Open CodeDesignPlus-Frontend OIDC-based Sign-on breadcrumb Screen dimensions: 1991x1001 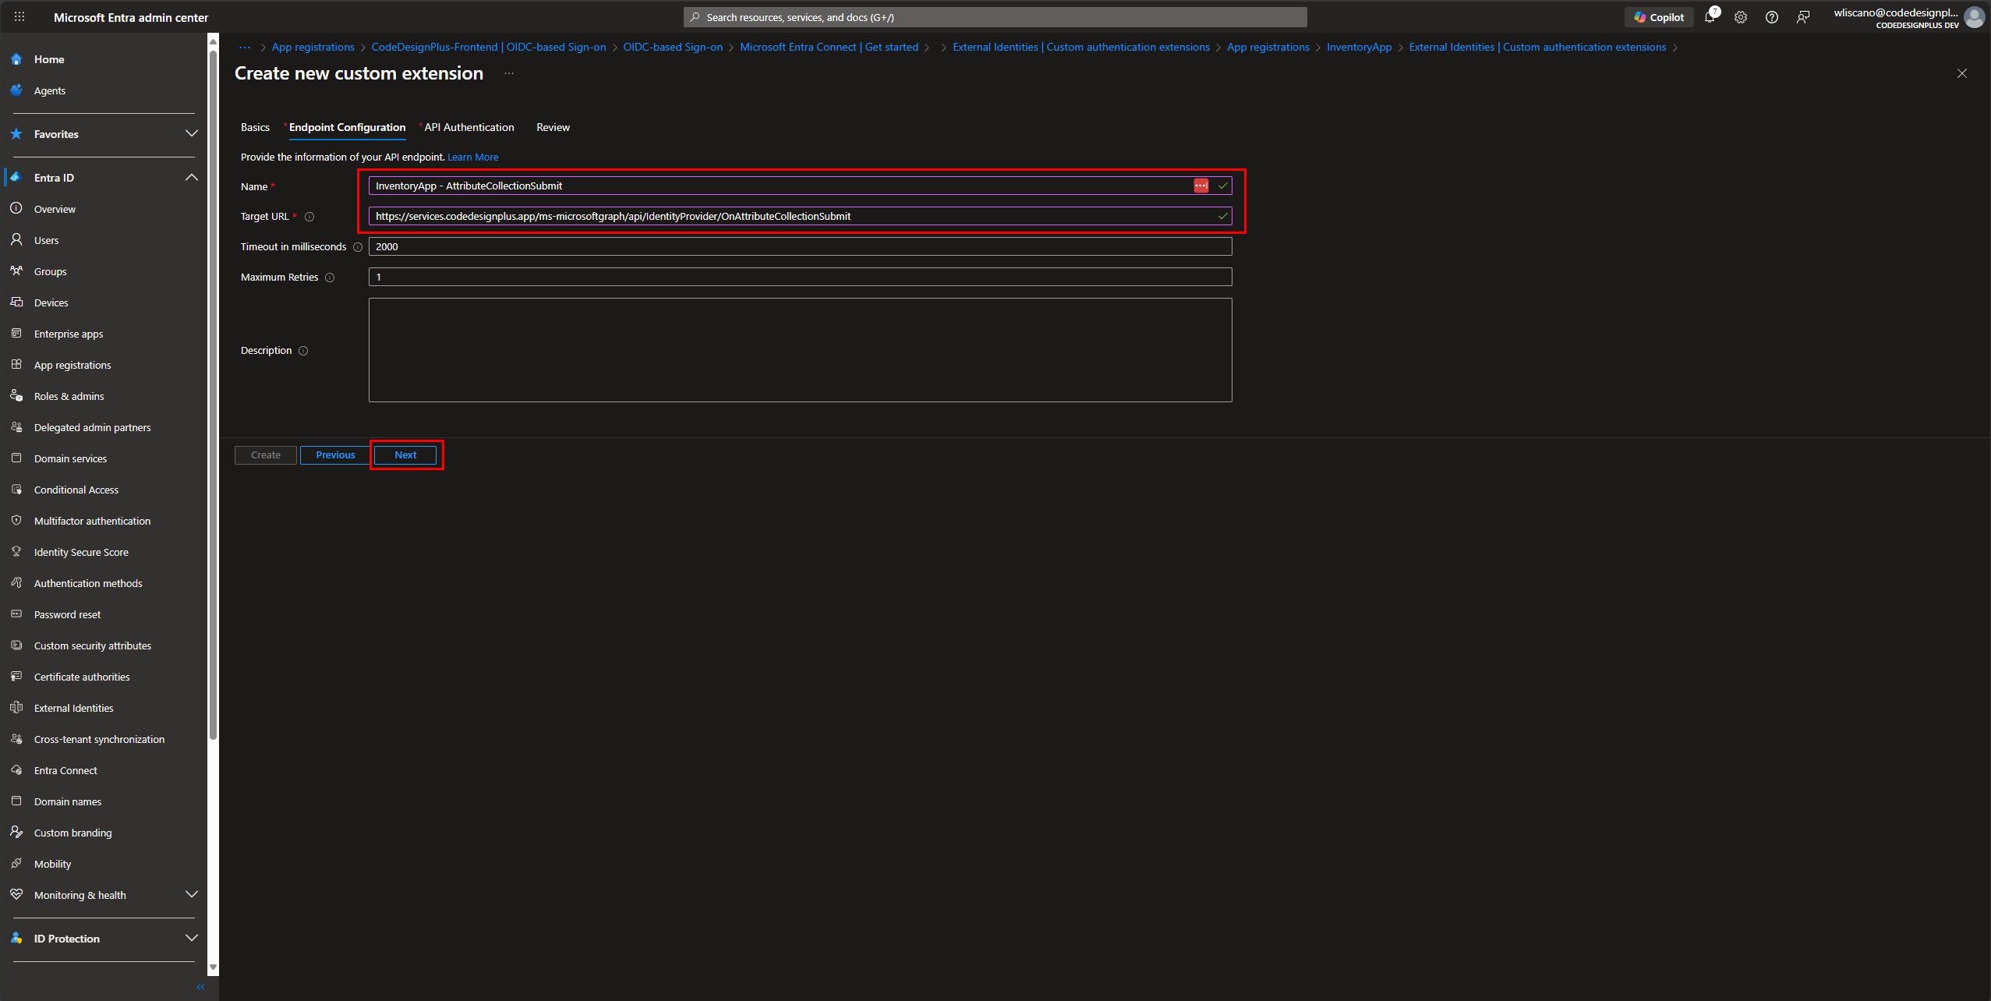(x=489, y=48)
